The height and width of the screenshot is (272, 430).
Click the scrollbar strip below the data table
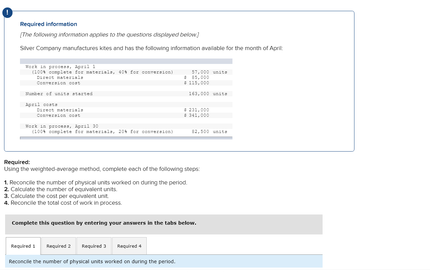pyautogui.click(x=126, y=138)
